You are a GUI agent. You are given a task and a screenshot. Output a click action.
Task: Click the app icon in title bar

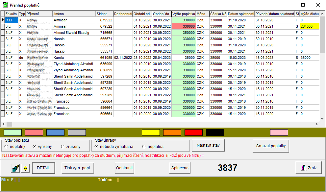pos(6,5)
